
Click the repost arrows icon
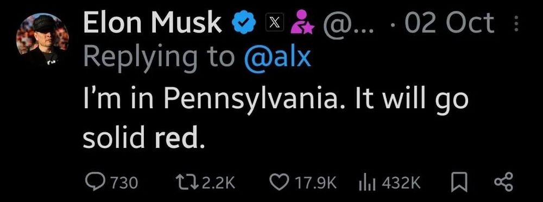[x=187, y=183]
